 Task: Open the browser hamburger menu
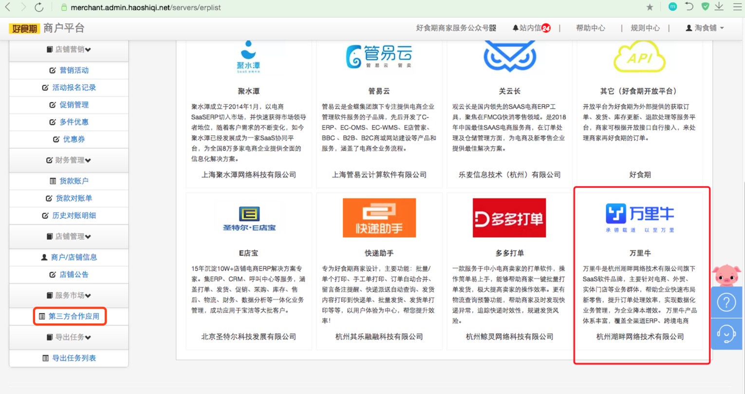pyautogui.click(x=737, y=7)
